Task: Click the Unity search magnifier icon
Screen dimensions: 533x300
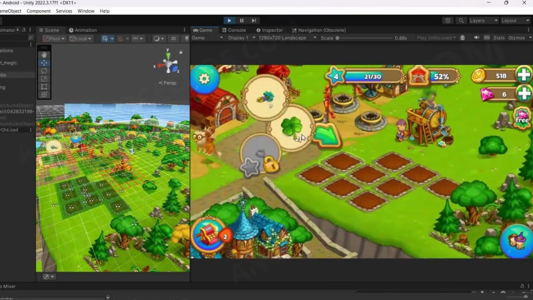Action: click(x=461, y=20)
